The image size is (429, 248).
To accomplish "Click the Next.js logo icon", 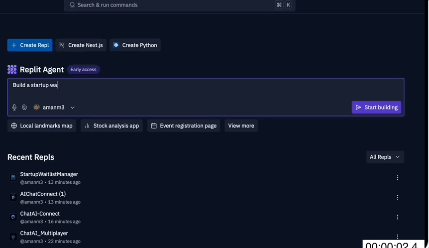I will (x=62, y=45).
